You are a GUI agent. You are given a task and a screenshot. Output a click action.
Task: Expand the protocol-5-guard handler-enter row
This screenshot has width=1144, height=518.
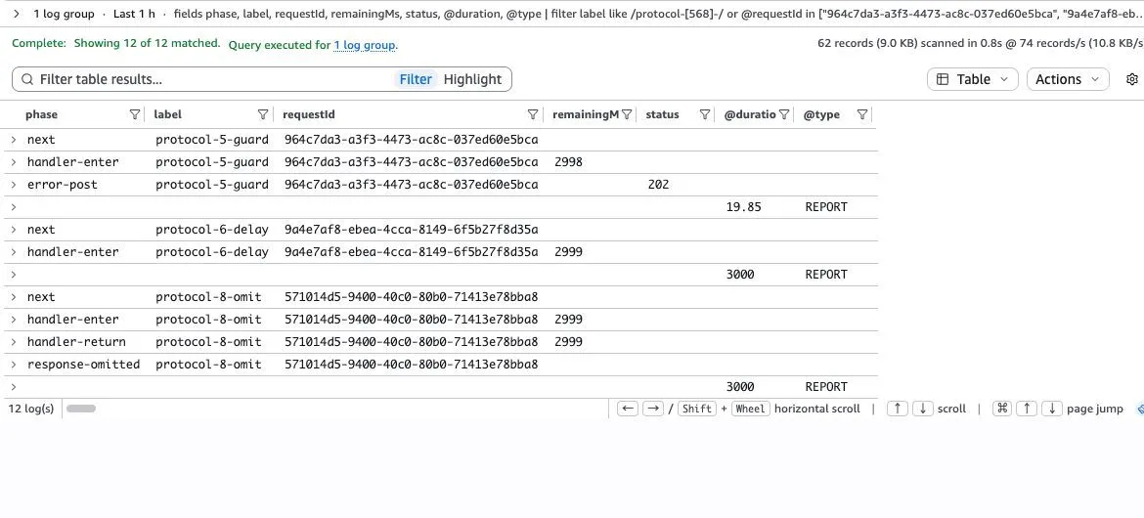click(x=13, y=162)
